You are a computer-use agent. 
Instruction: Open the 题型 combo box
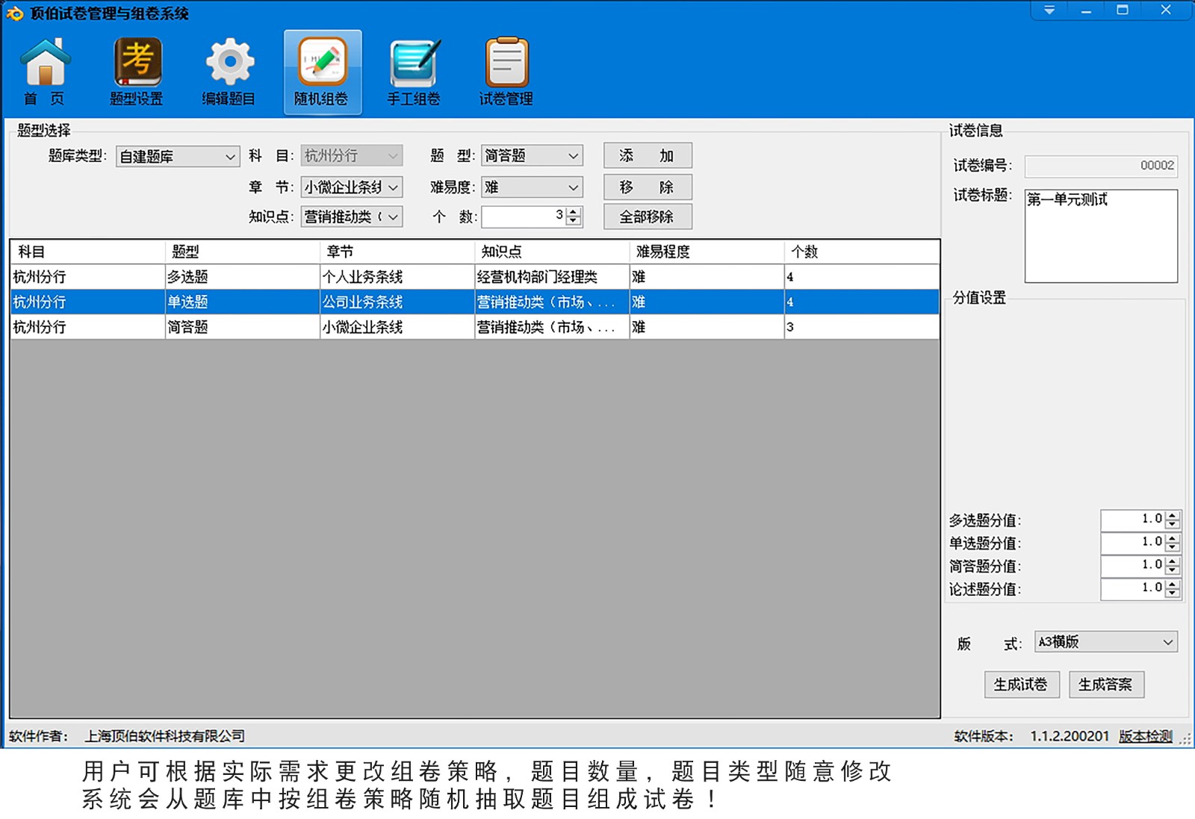573,156
